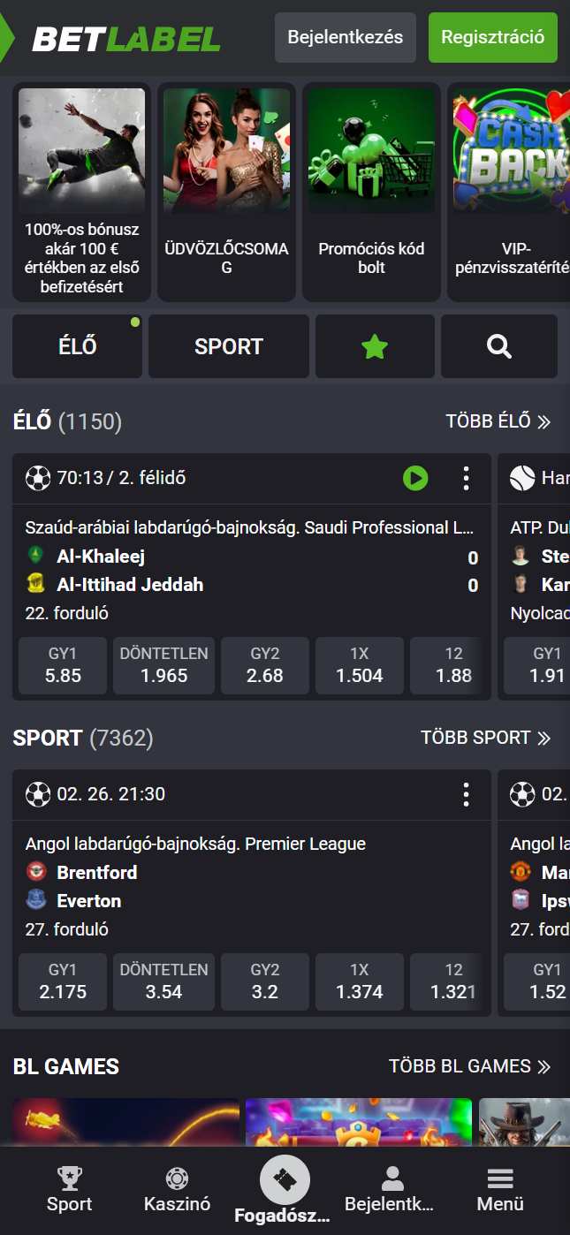Open the Promóciós kód bolt banner
The width and height of the screenshot is (570, 1235).
tap(371, 193)
